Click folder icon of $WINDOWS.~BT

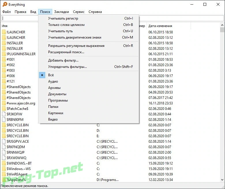pyautogui.click(x=4, y=163)
